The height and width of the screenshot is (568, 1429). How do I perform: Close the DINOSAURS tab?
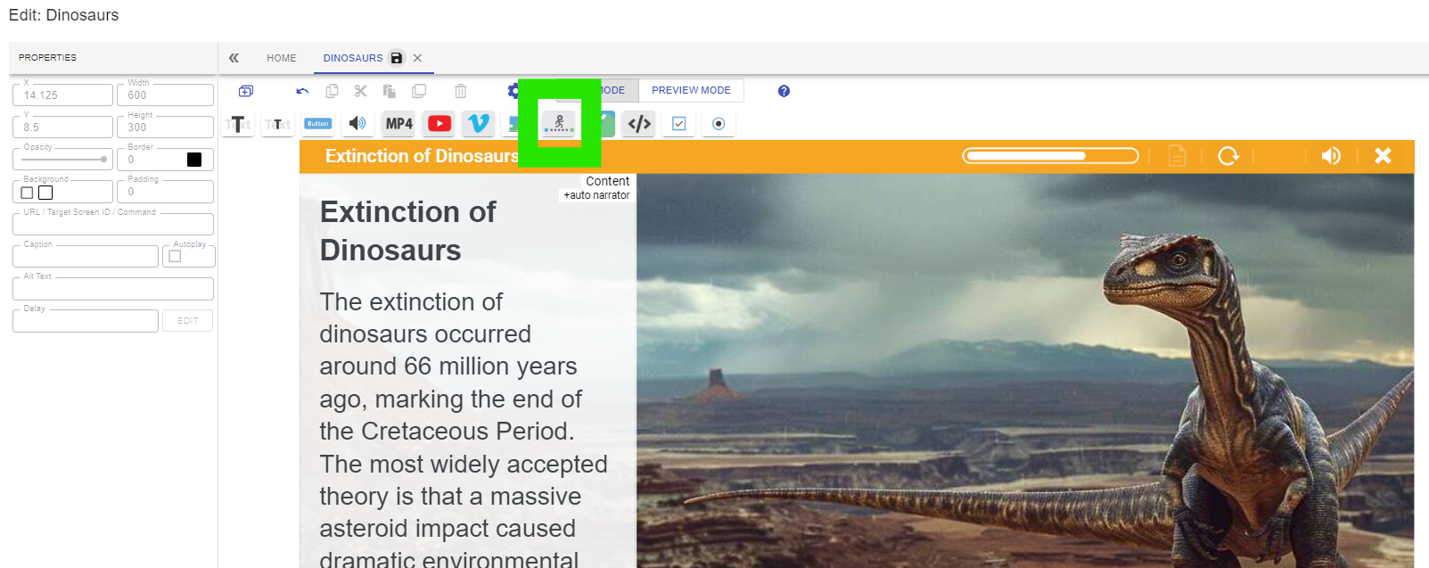(x=417, y=58)
